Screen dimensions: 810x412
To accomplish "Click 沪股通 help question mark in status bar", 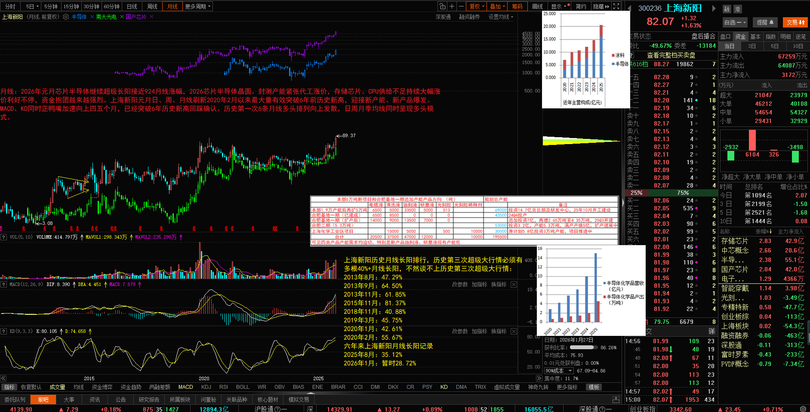I will tap(277, 409).
